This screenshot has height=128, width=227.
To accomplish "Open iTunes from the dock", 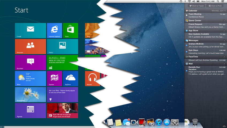I will click(x=158, y=123).
